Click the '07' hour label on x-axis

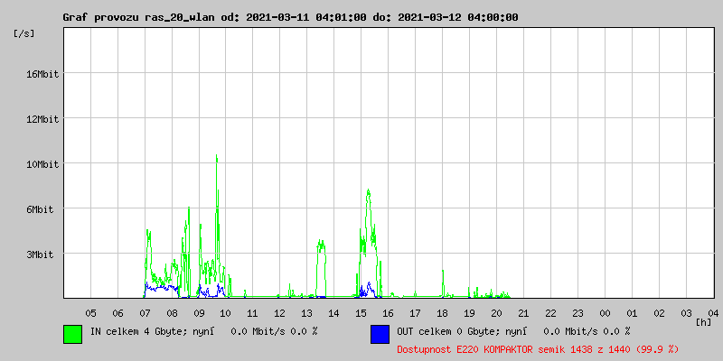tap(145, 313)
